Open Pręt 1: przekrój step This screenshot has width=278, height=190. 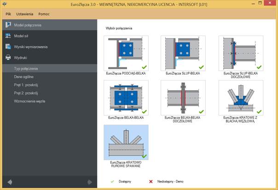[50, 85]
